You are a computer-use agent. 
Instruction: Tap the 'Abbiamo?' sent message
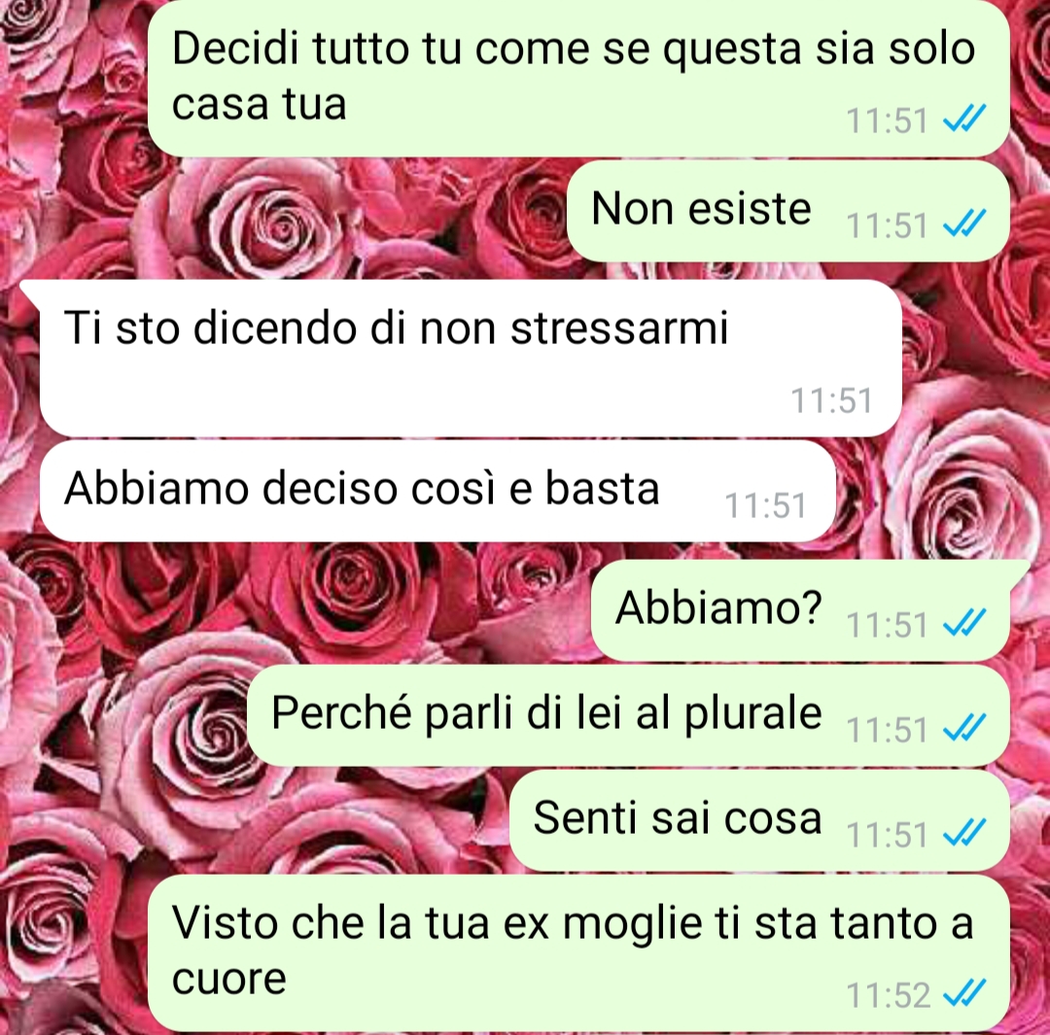pyautogui.click(x=800, y=610)
